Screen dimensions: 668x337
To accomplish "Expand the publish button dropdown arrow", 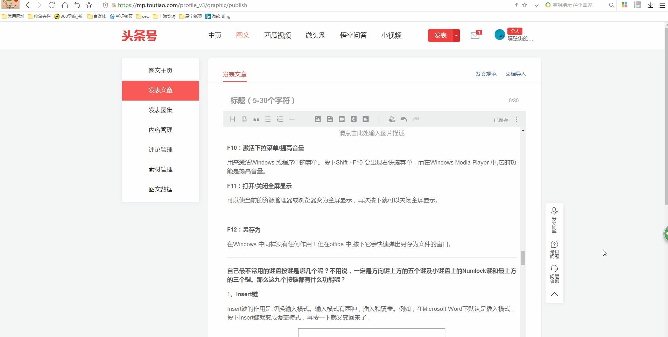I will [x=456, y=35].
